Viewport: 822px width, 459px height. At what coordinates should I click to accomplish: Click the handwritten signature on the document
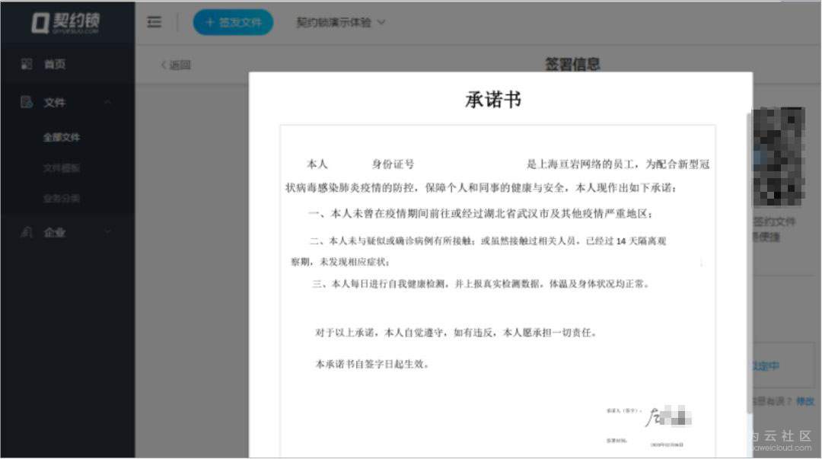tap(668, 416)
